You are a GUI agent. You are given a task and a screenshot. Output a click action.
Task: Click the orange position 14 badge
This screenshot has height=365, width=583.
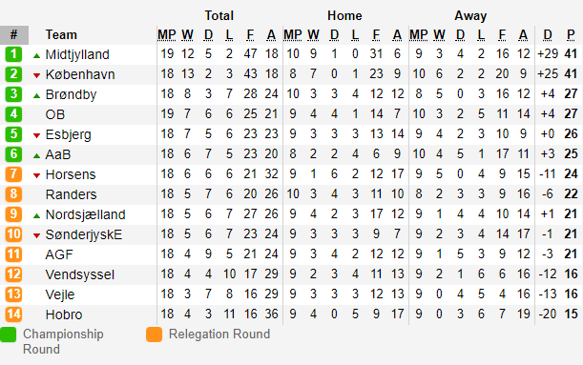13,314
